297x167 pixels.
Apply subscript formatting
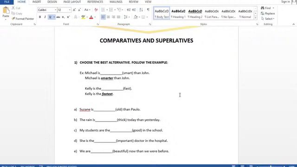(63, 17)
